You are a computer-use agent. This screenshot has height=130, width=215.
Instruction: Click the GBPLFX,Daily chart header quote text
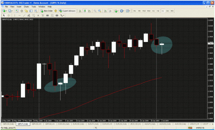(x=18, y=20)
